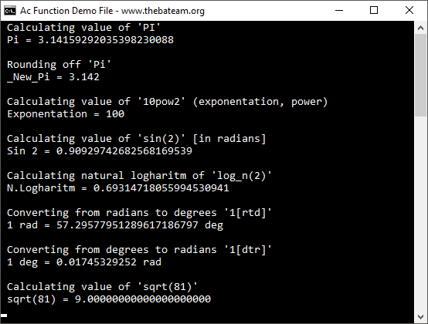Click the 'Converting from radians to degrees' line
The width and height of the screenshot is (428, 324).
139,213
